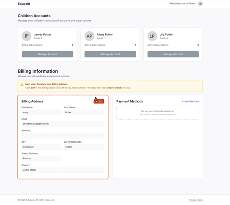The height and width of the screenshot is (205, 230).
Task: Click the 'Billing Address' card heading
Action: point(32,101)
